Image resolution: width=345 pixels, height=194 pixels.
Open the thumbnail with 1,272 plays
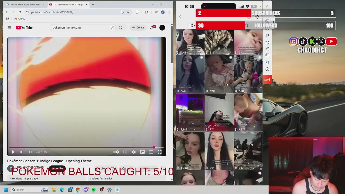pyautogui.click(x=248, y=112)
